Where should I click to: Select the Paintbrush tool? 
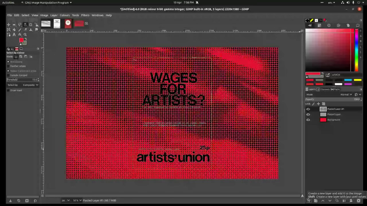tap(19, 29)
